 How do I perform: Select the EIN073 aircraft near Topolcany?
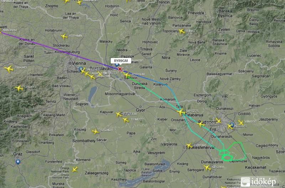point(182,31)
